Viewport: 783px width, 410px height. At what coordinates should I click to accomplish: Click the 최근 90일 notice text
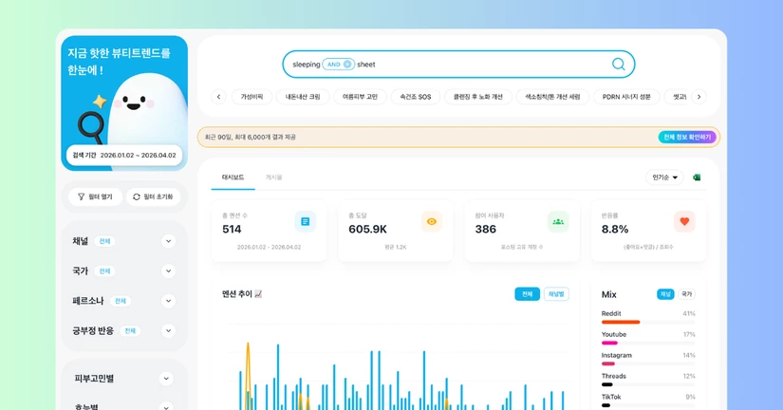pyautogui.click(x=251, y=137)
